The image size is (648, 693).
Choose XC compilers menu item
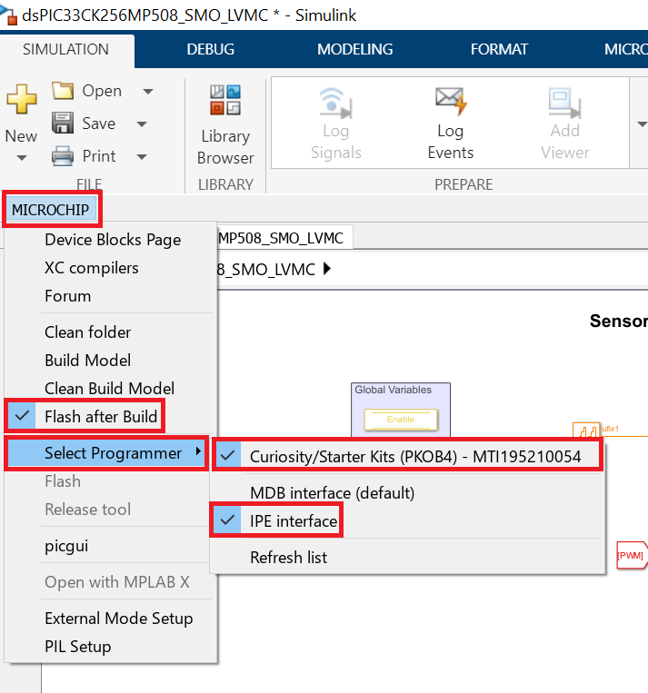click(91, 268)
